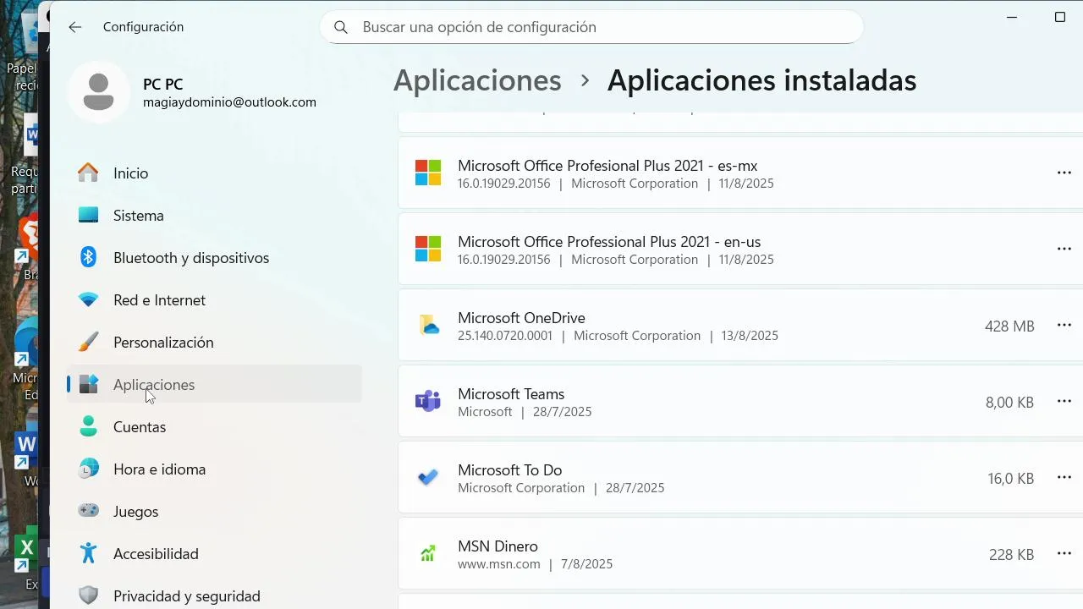Click the Configuración window title
Screen dimensions: 1083x609
pos(143,27)
